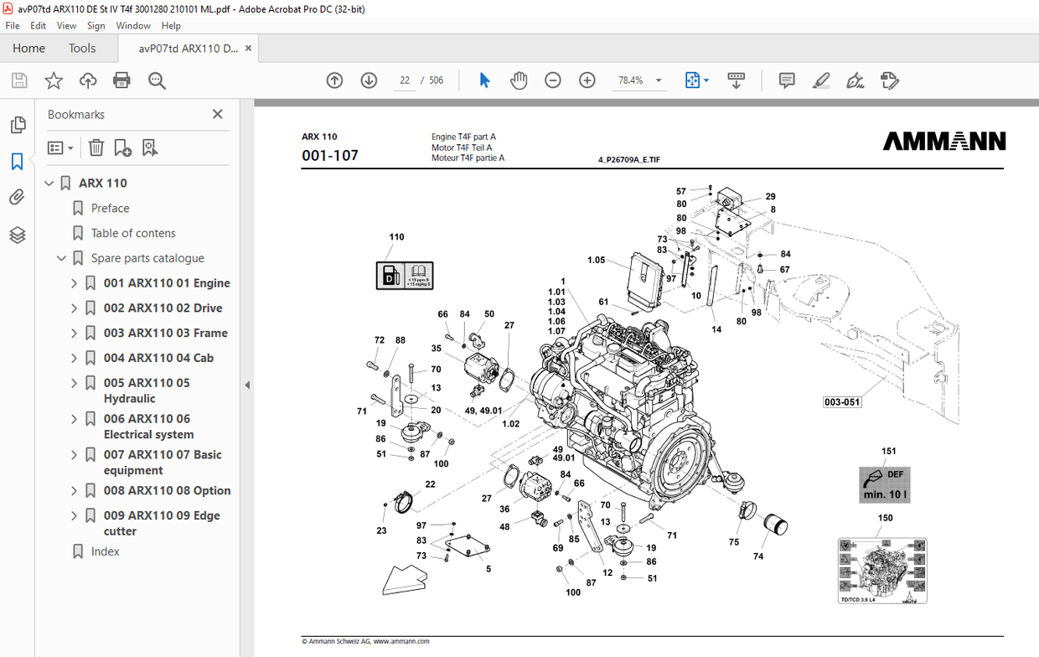Click the page number input field

coord(405,80)
